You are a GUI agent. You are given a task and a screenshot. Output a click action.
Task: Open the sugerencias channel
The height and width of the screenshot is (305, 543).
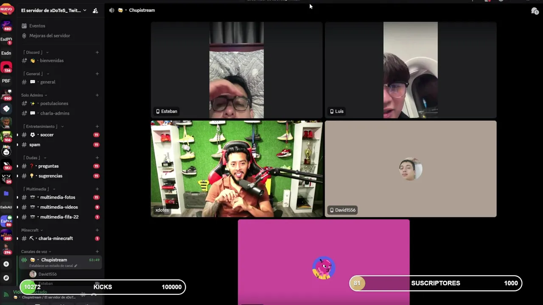click(x=60, y=176)
